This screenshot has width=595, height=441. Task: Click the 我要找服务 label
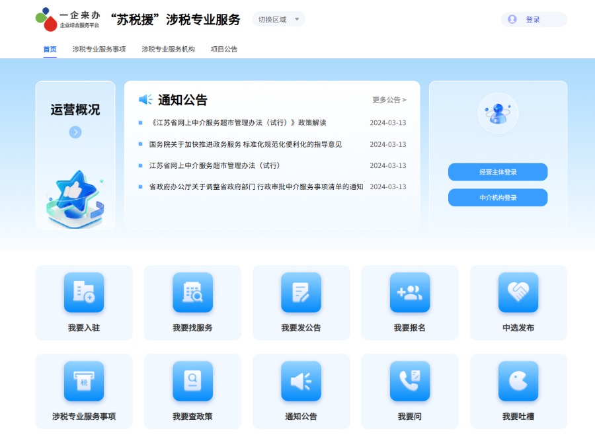[192, 328]
